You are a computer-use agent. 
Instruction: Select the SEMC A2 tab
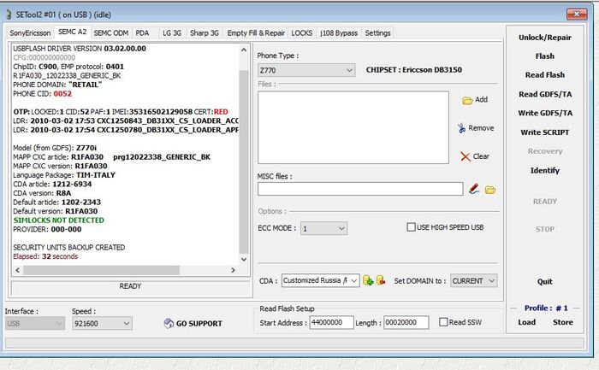[72, 32]
